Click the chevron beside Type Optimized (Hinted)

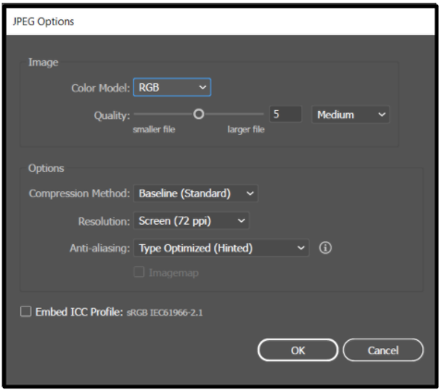click(x=300, y=248)
